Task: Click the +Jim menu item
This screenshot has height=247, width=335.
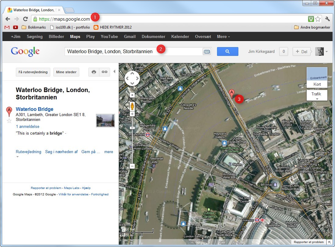Action: point(16,37)
